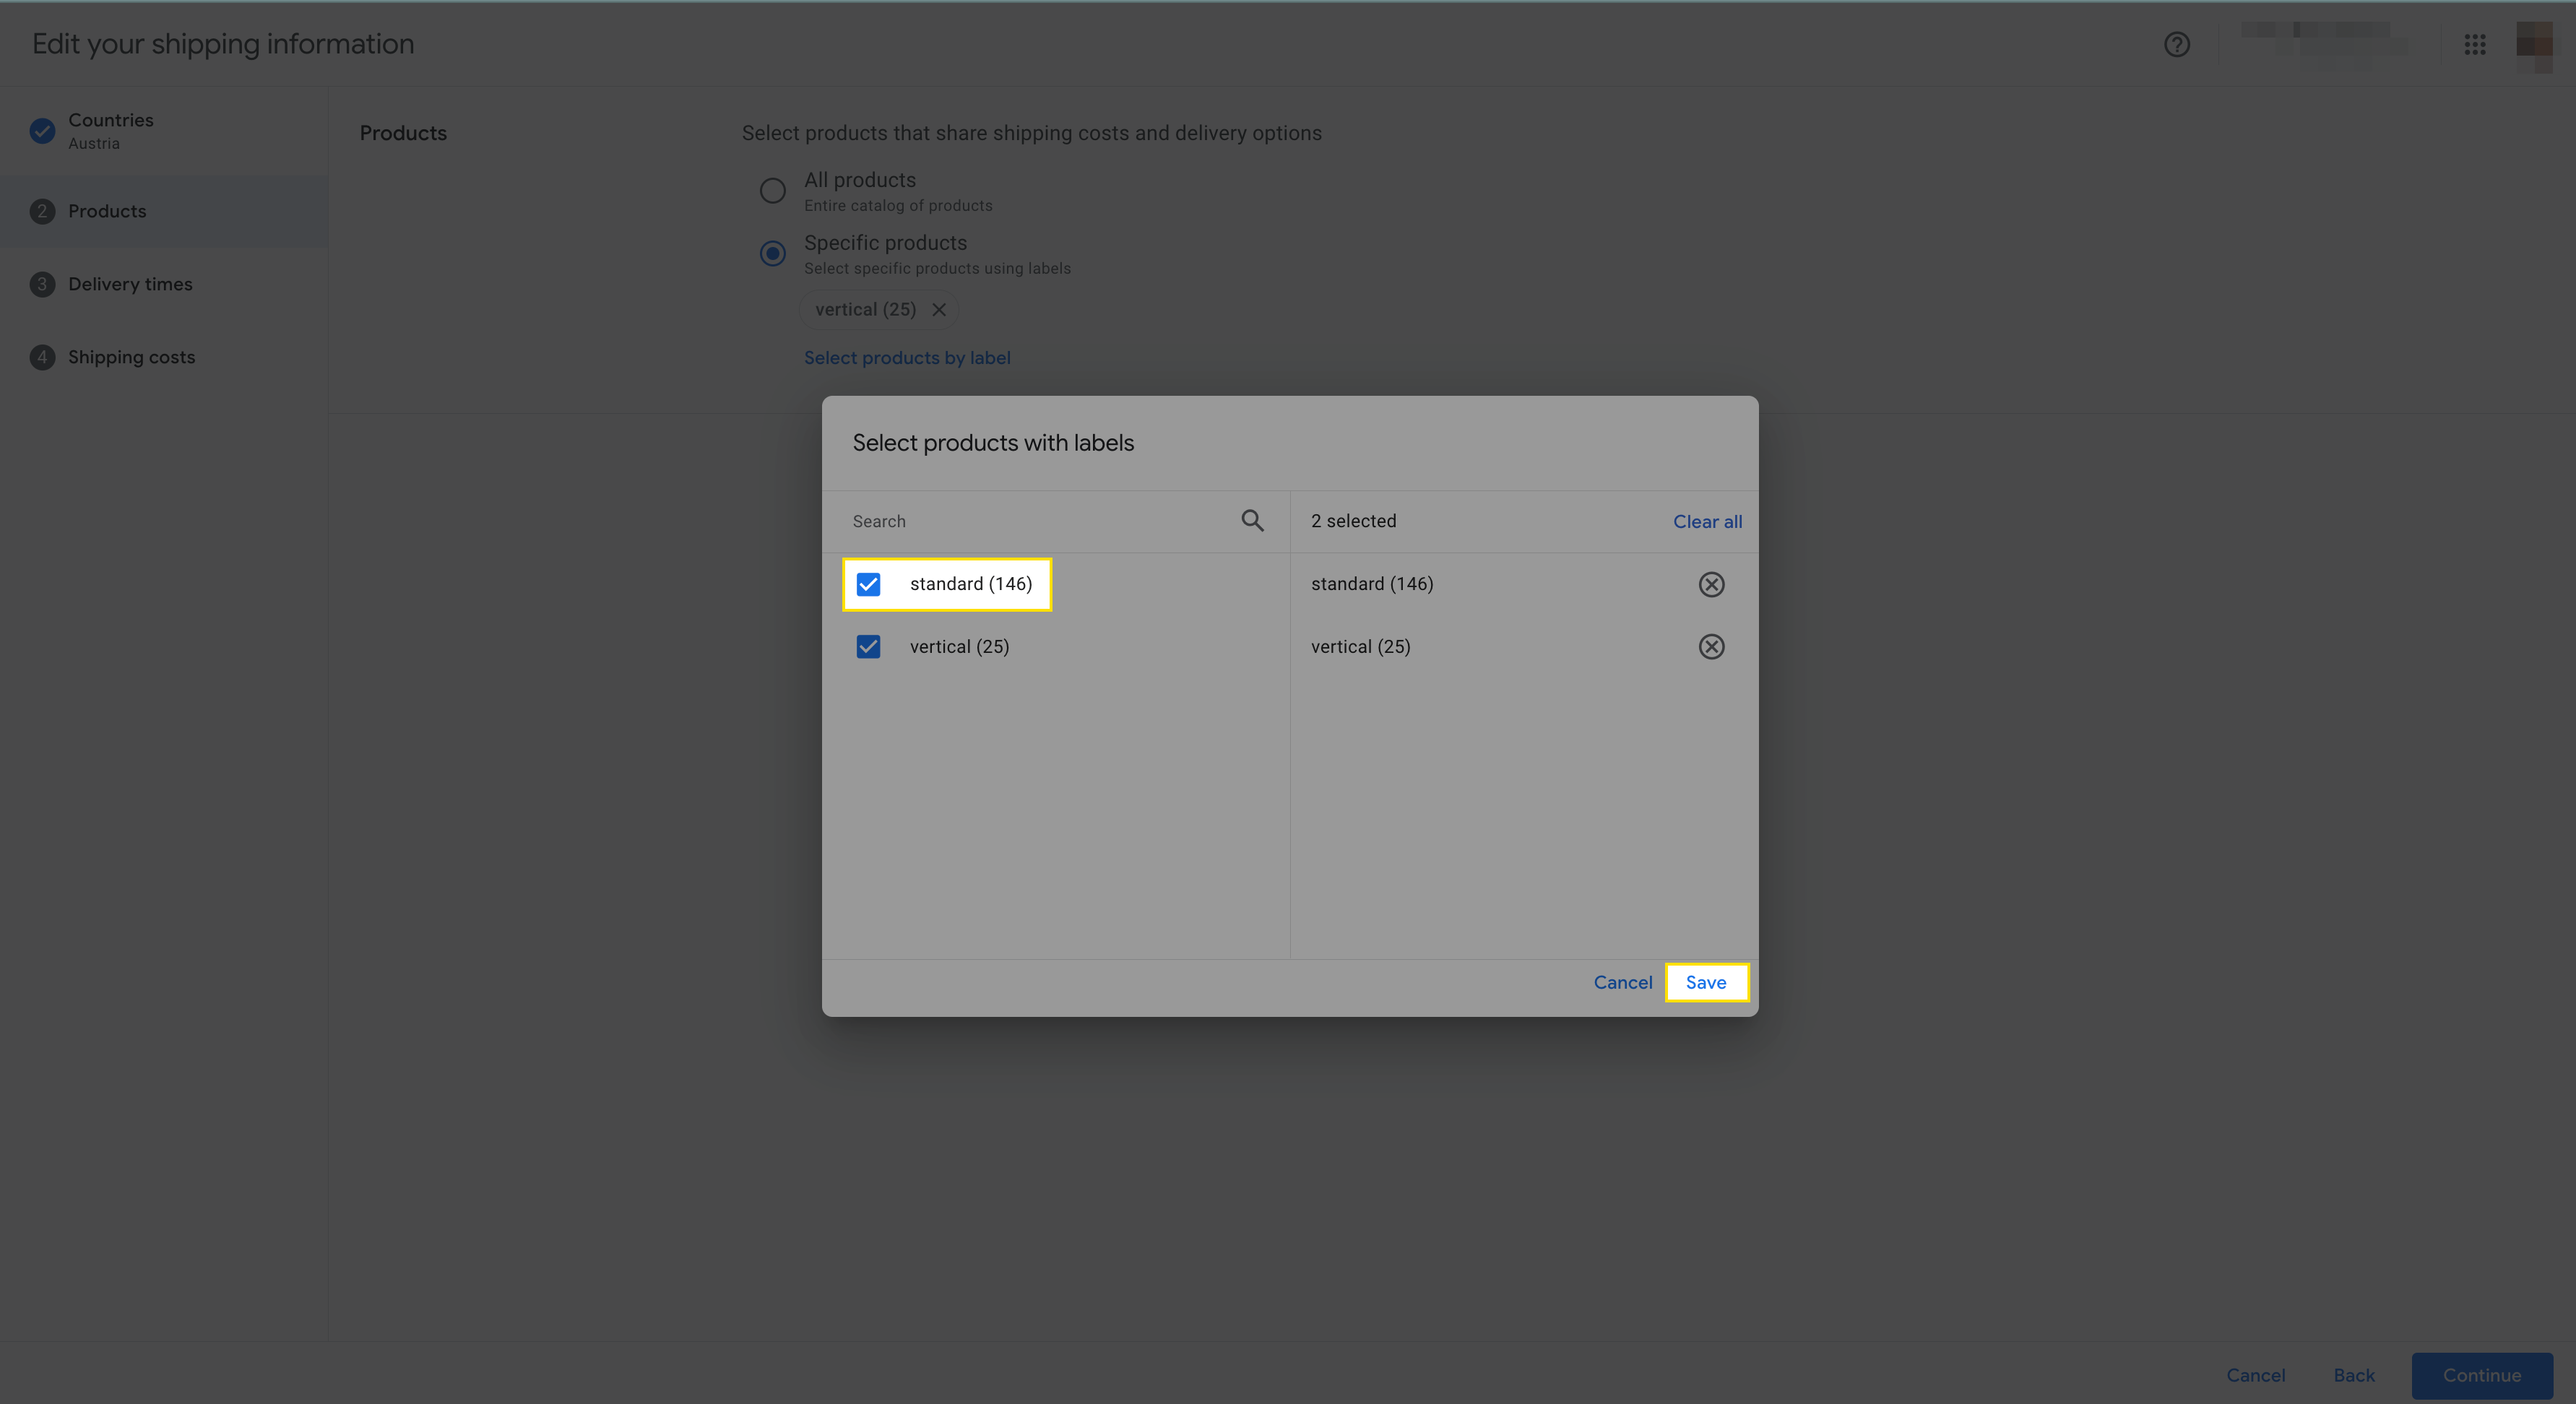The image size is (2576, 1404).
Task: Uncheck the vertical (25) checkbox
Action: pos(868,647)
